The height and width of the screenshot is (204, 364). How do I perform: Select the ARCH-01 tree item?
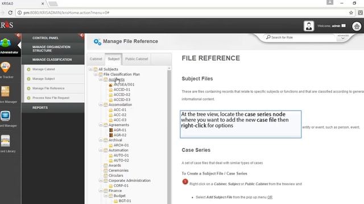(x=121, y=145)
